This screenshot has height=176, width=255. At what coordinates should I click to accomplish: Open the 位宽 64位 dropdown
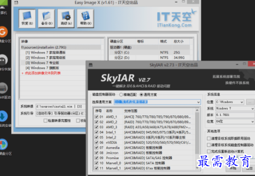235,121
